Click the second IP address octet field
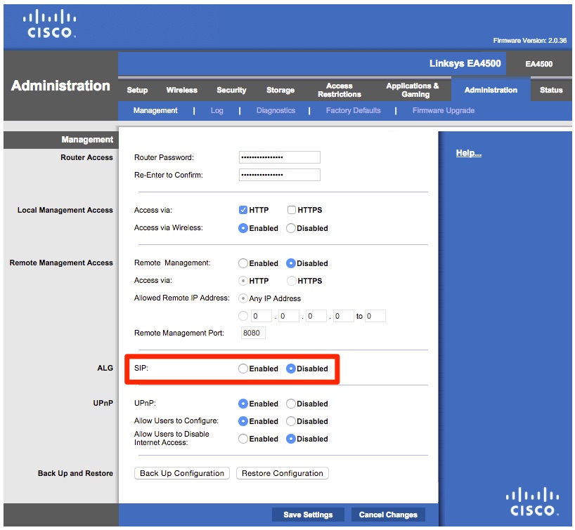The width and height of the screenshot is (575, 530). 289,316
